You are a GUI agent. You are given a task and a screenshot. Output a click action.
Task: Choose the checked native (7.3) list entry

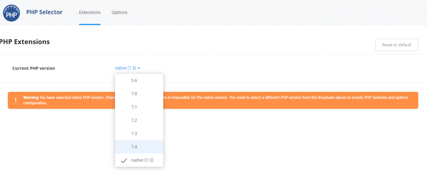142,160
